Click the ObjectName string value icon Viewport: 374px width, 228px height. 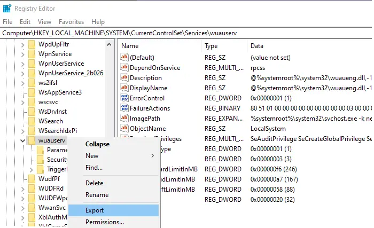point(124,128)
